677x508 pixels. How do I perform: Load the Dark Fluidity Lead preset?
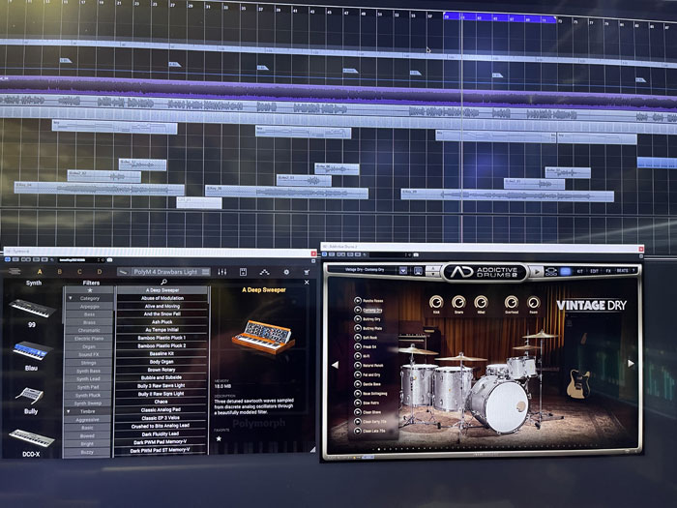pyautogui.click(x=161, y=433)
